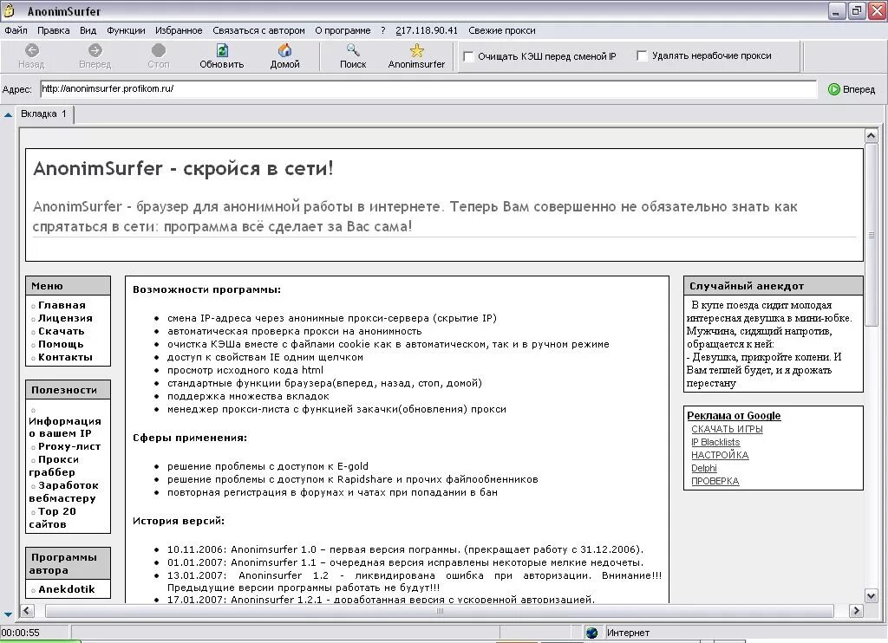Click the Back (Назад) toolbar icon
This screenshot has height=643, width=888.
[32, 50]
